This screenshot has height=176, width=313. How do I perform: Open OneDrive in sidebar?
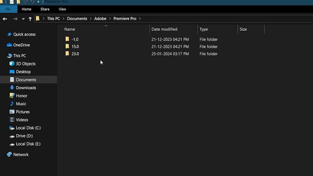[22, 45]
